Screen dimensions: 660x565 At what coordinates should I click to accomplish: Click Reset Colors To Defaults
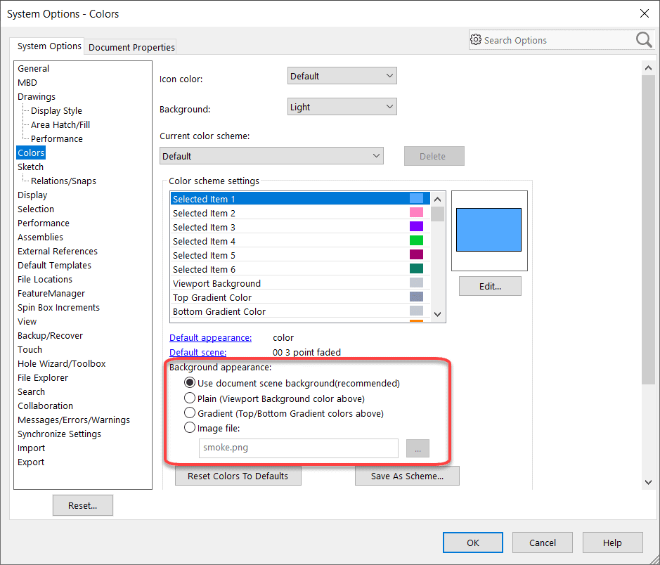click(x=238, y=476)
